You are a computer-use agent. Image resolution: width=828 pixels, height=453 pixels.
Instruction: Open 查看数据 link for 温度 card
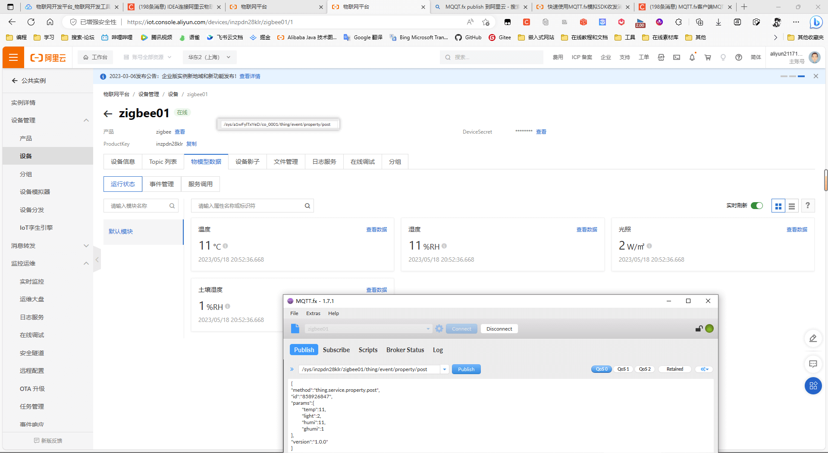(376, 230)
